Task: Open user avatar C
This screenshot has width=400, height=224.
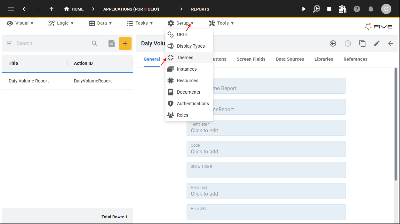Action: click(x=386, y=9)
